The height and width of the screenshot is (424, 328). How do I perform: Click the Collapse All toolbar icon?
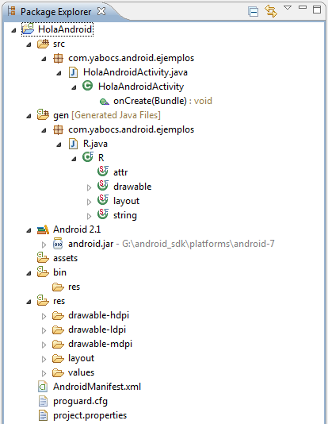pyautogui.click(x=253, y=12)
